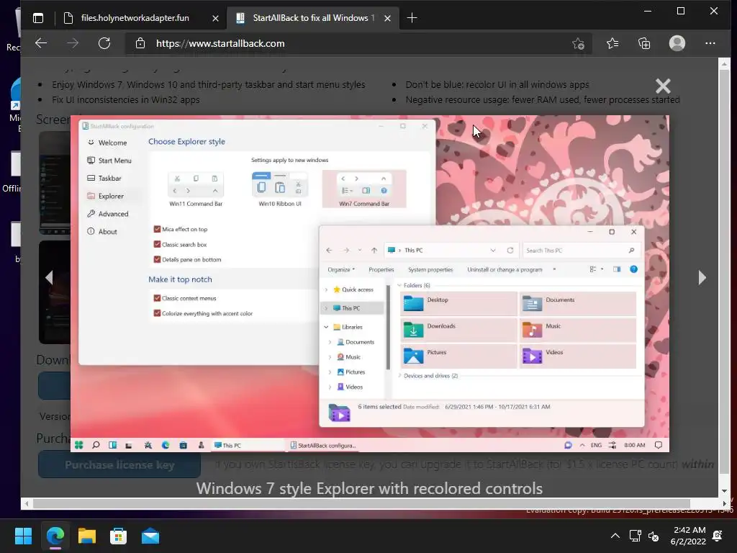Click Explorer address bar refresh icon
Image resolution: width=737 pixels, height=553 pixels.
tap(510, 250)
